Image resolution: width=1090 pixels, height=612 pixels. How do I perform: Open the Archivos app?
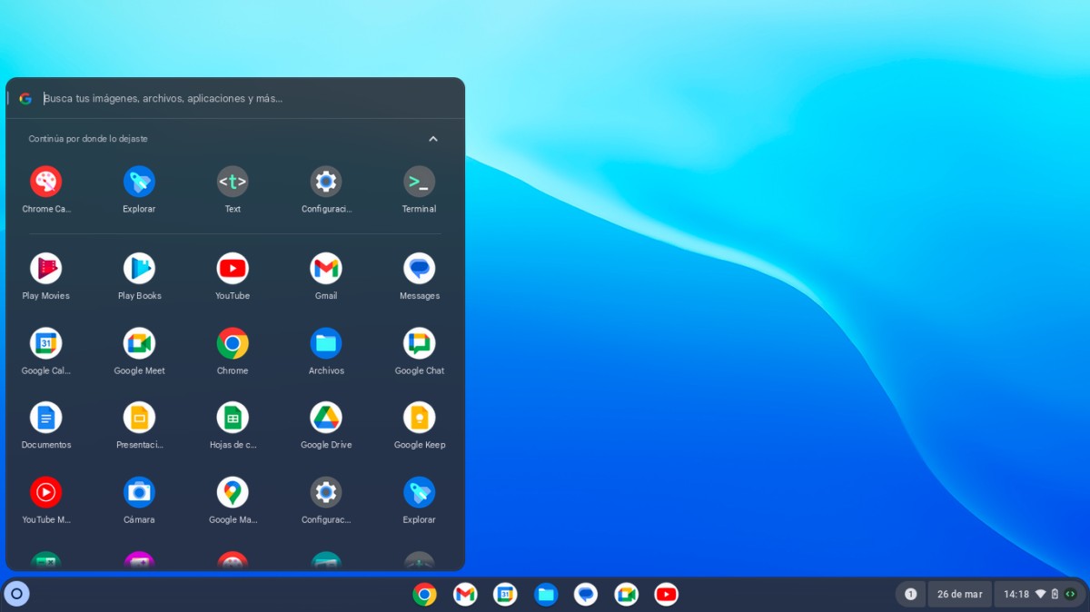(326, 343)
